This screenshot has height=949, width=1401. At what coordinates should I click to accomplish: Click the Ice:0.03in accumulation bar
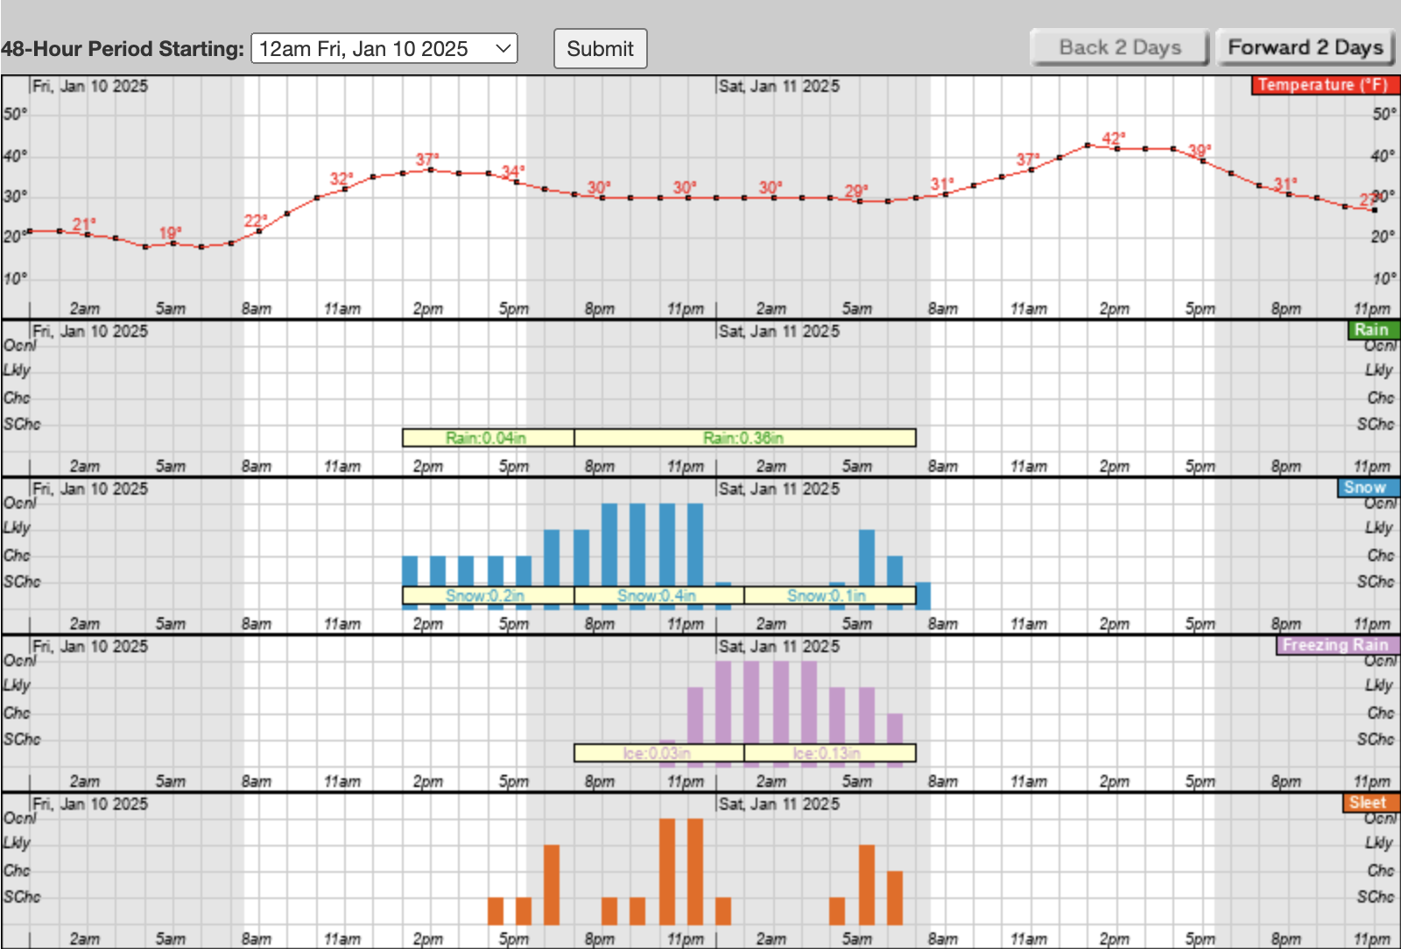click(658, 753)
